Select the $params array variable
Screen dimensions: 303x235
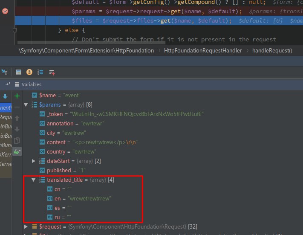[62, 105]
